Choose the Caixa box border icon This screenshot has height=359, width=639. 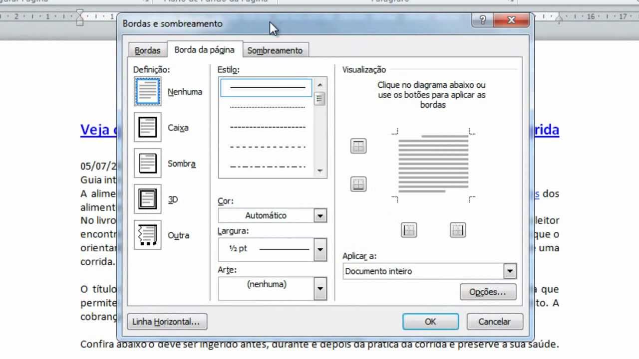pos(147,127)
